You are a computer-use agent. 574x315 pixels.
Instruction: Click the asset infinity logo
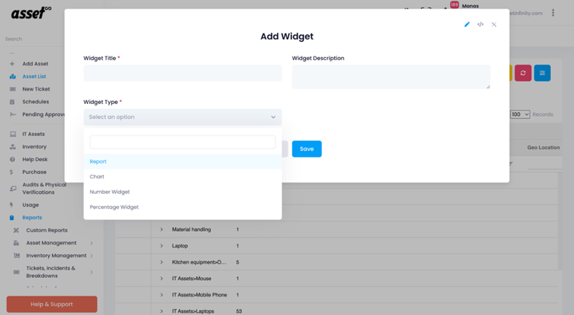click(x=31, y=13)
